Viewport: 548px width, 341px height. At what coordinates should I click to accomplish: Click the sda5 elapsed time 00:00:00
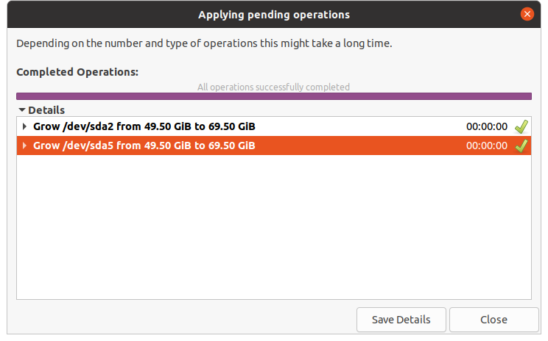point(486,146)
